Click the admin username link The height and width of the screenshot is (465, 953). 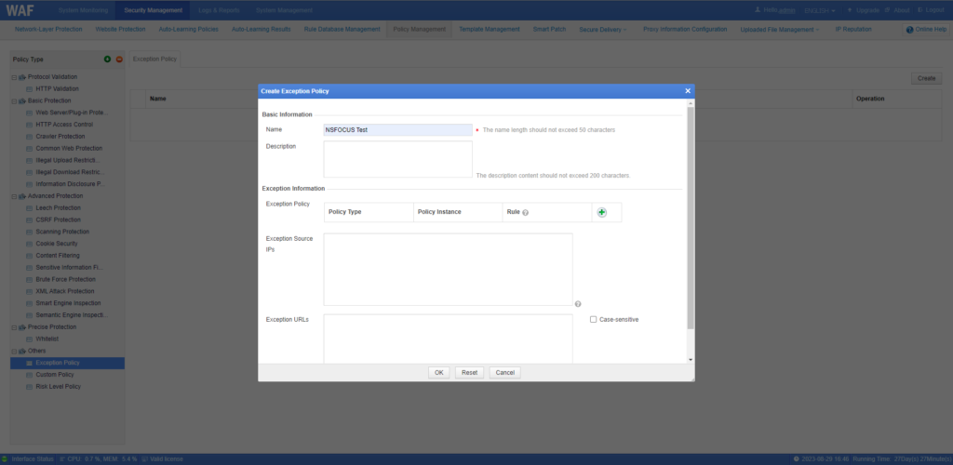pyautogui.click(x=787, y=10)
